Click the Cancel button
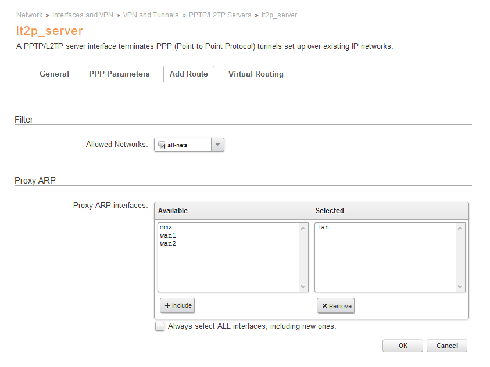This screenshot has height=367, width=490. tap(447, 346)
